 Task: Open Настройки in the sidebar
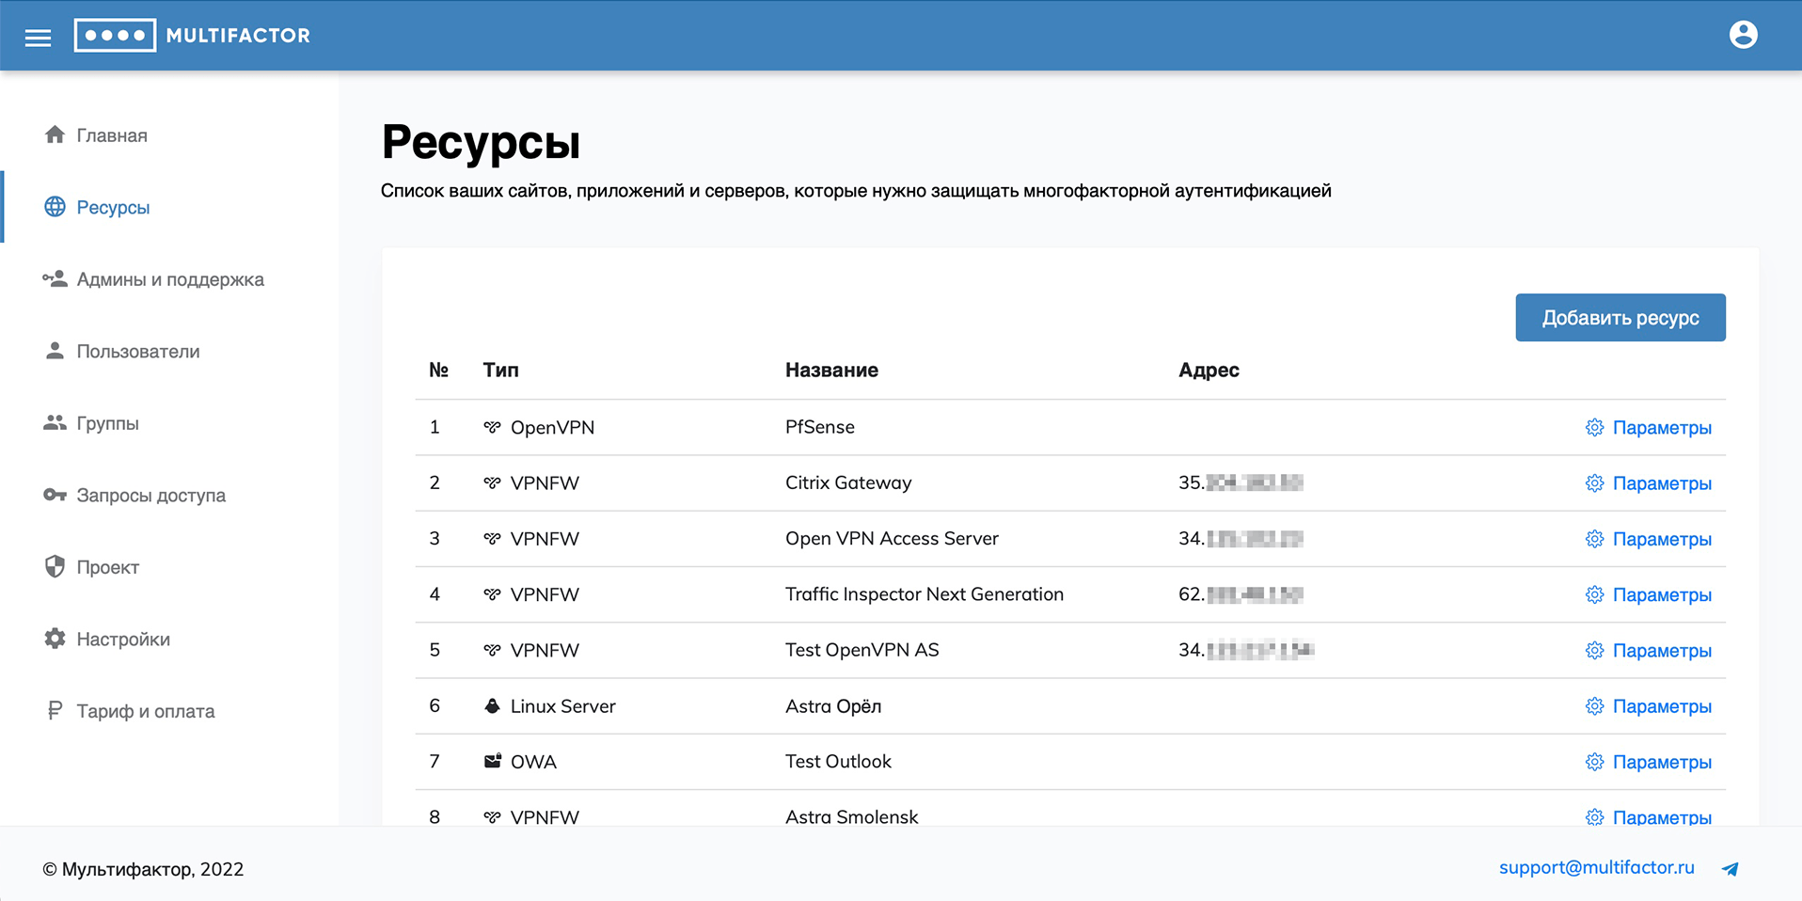click(x=123, y=640)
